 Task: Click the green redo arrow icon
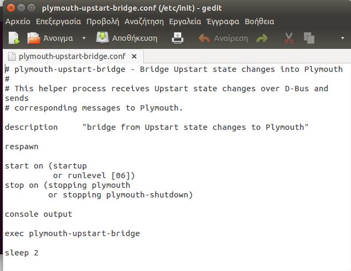pos(262,38)
